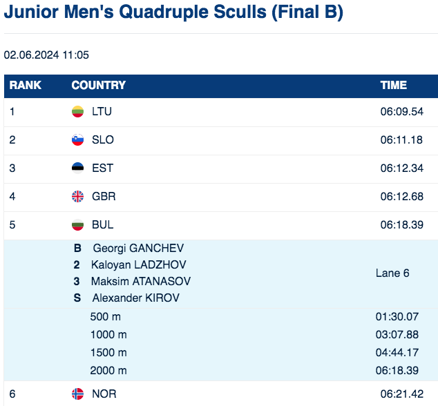Viewport: 438px width, 406px height.
Task: Open Kaloyan LADZHOV athlete profile
Action: (138, 265)
